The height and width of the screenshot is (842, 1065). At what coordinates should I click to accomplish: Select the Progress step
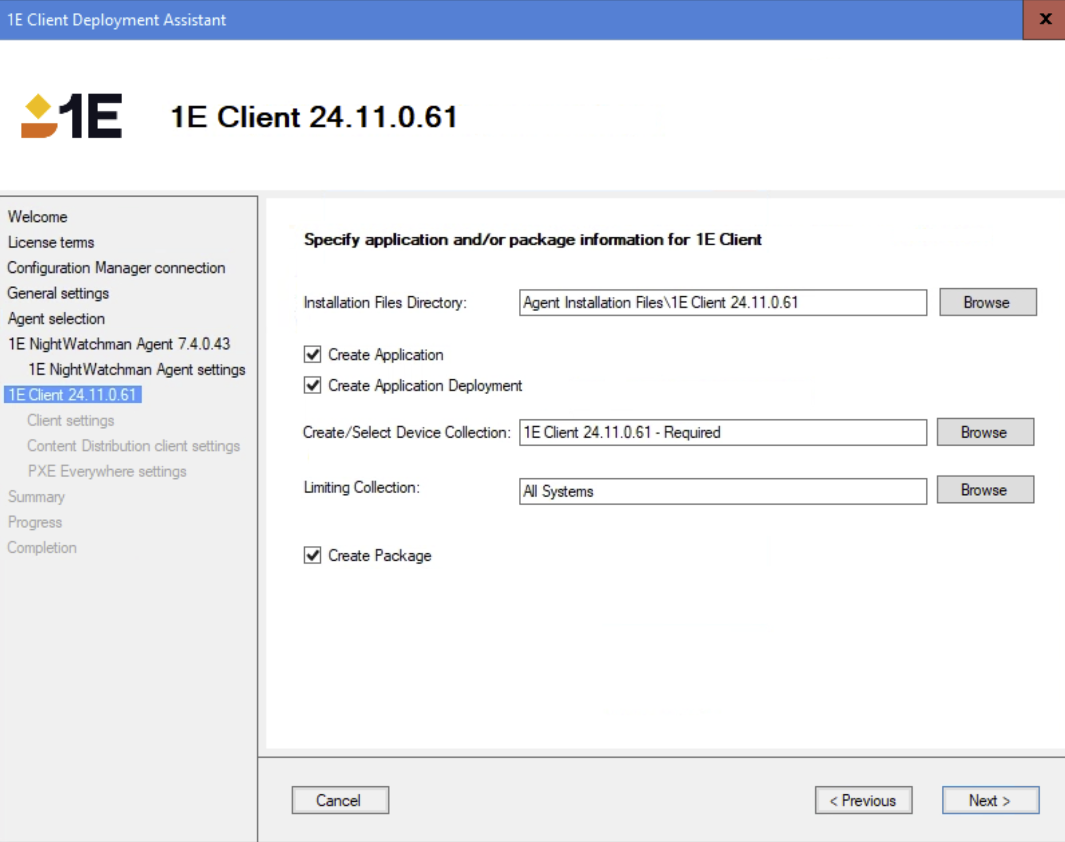tap(35, 522)
